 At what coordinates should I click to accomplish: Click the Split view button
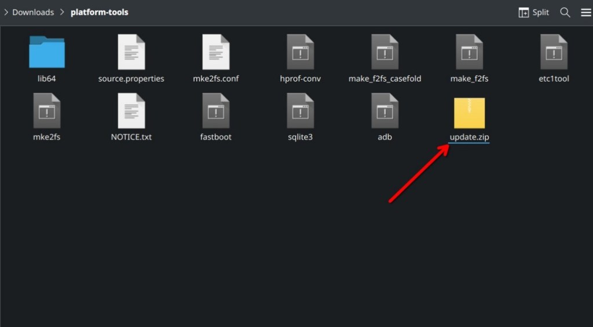(x=533, y=13)
